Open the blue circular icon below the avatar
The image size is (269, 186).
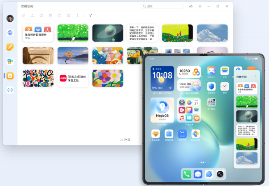pos(10,33)
